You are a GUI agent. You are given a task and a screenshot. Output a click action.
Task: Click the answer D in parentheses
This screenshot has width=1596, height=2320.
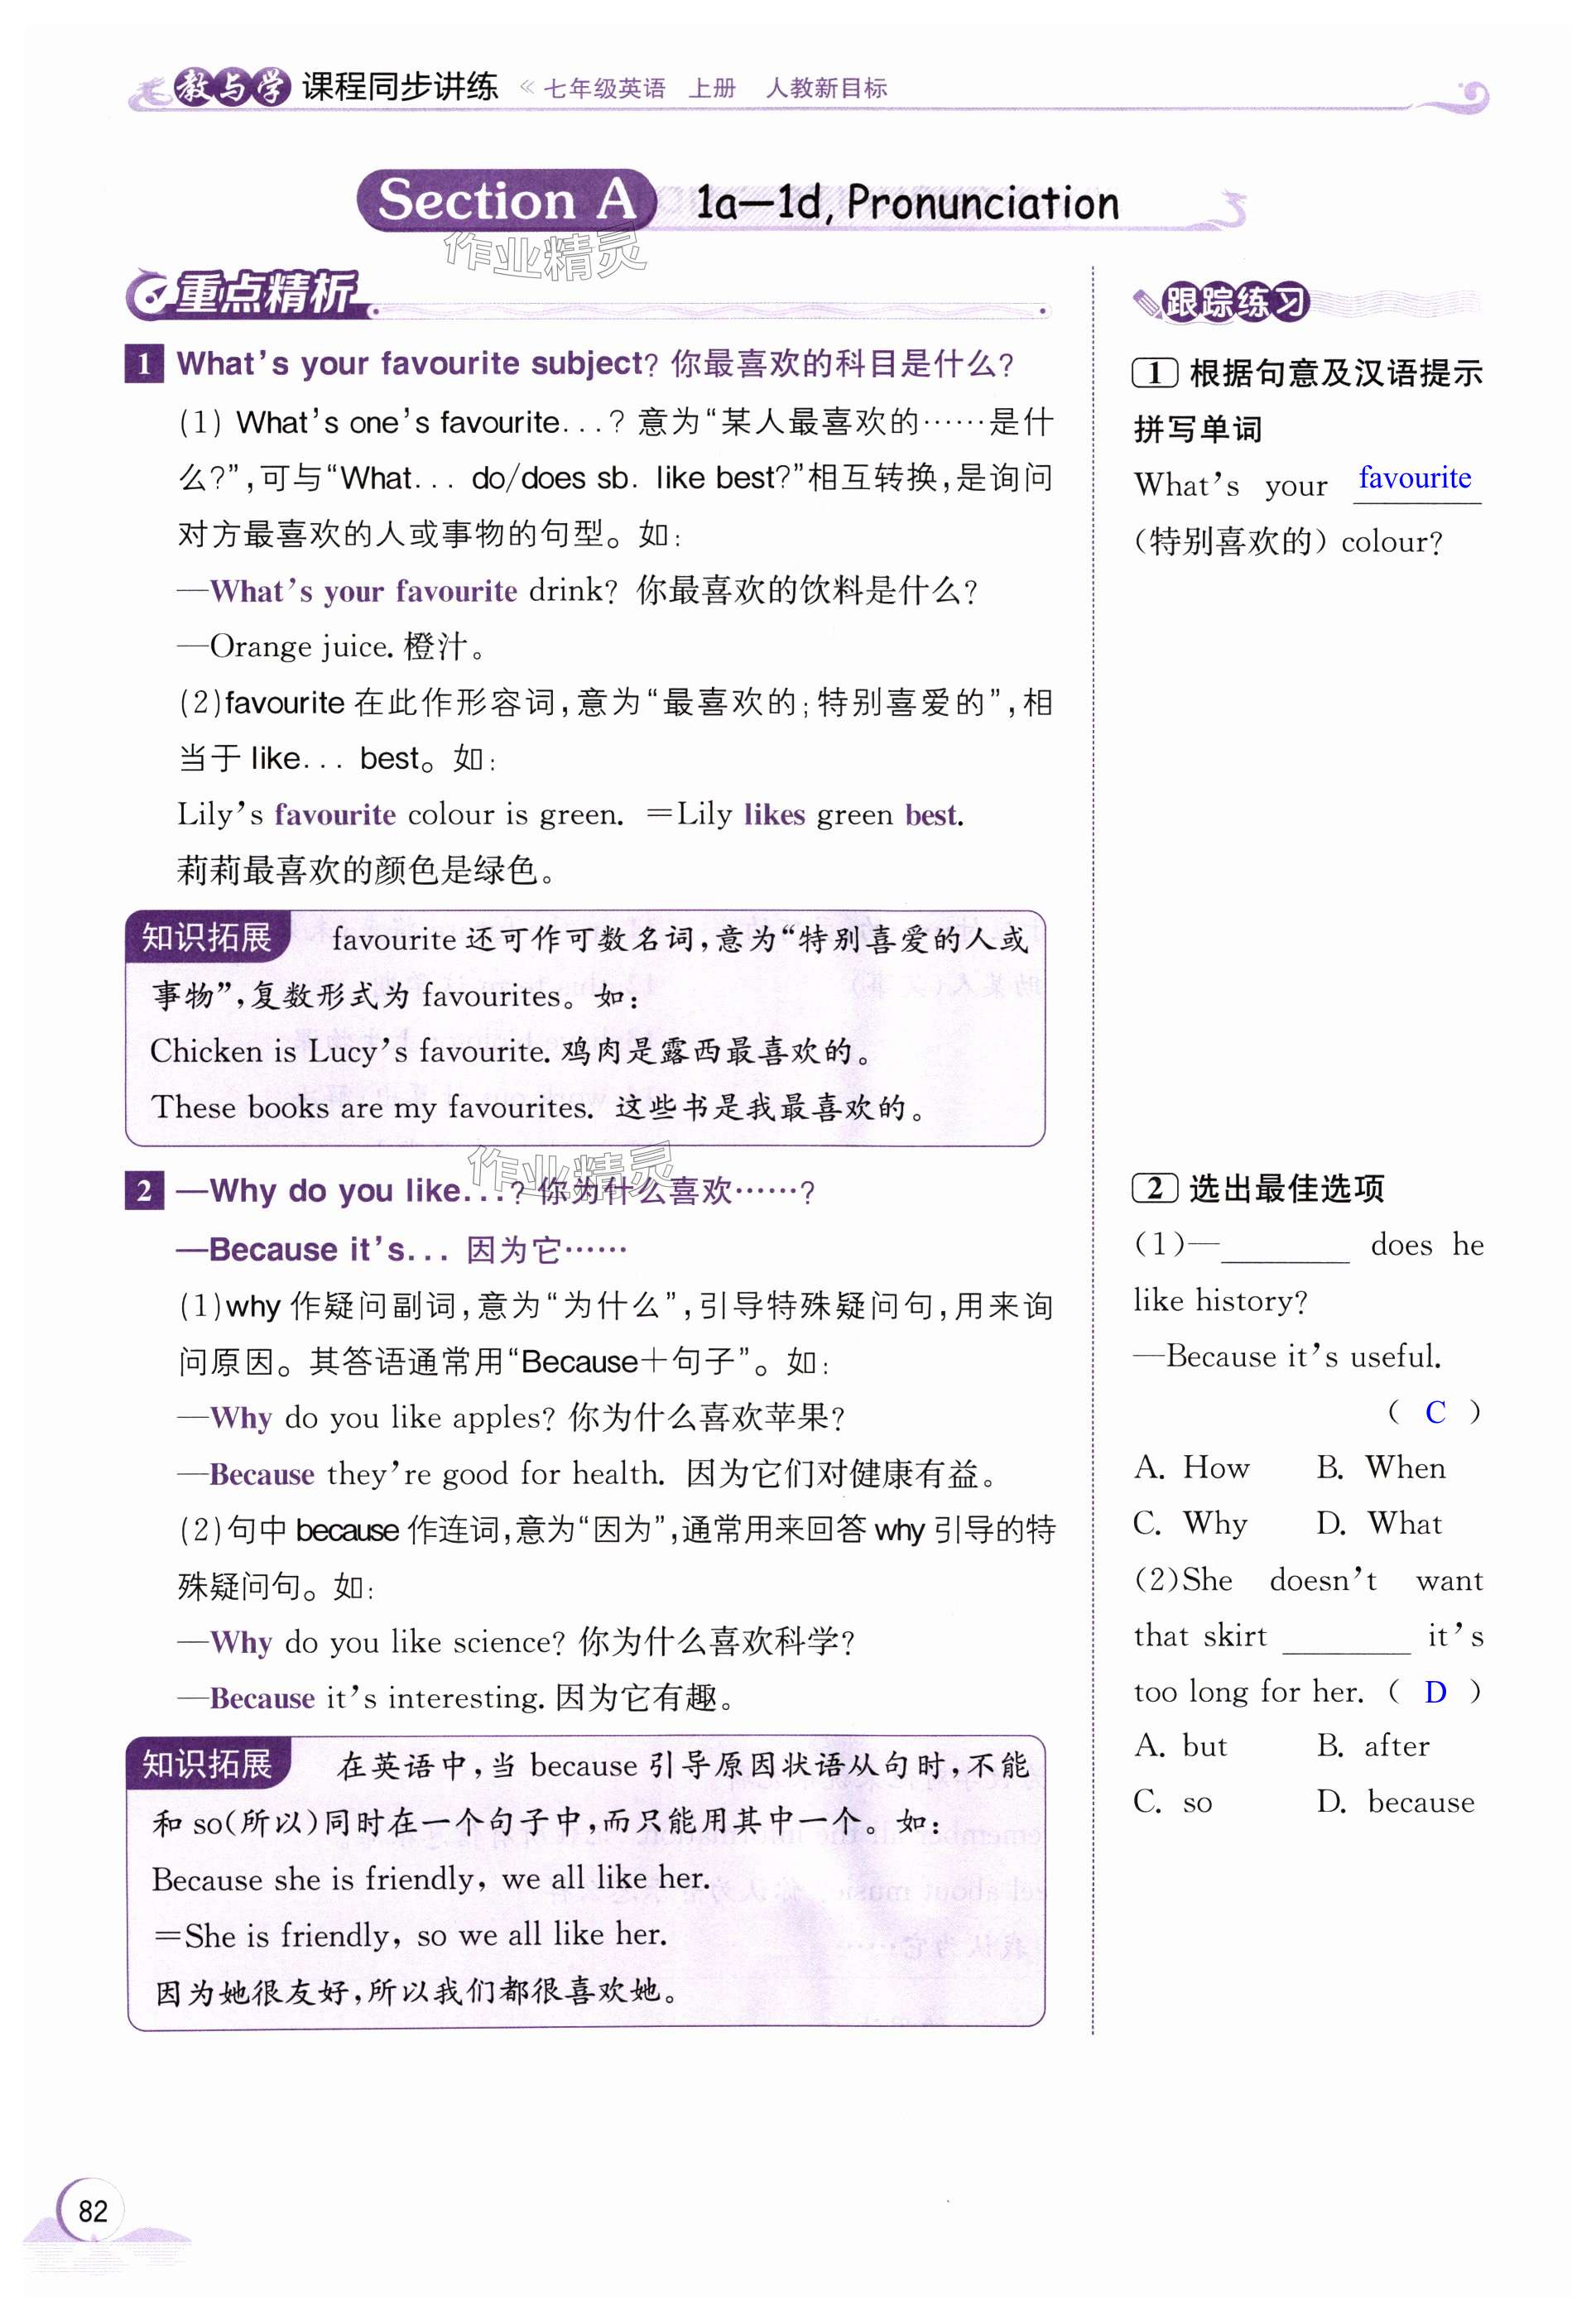point(1435,1691)
